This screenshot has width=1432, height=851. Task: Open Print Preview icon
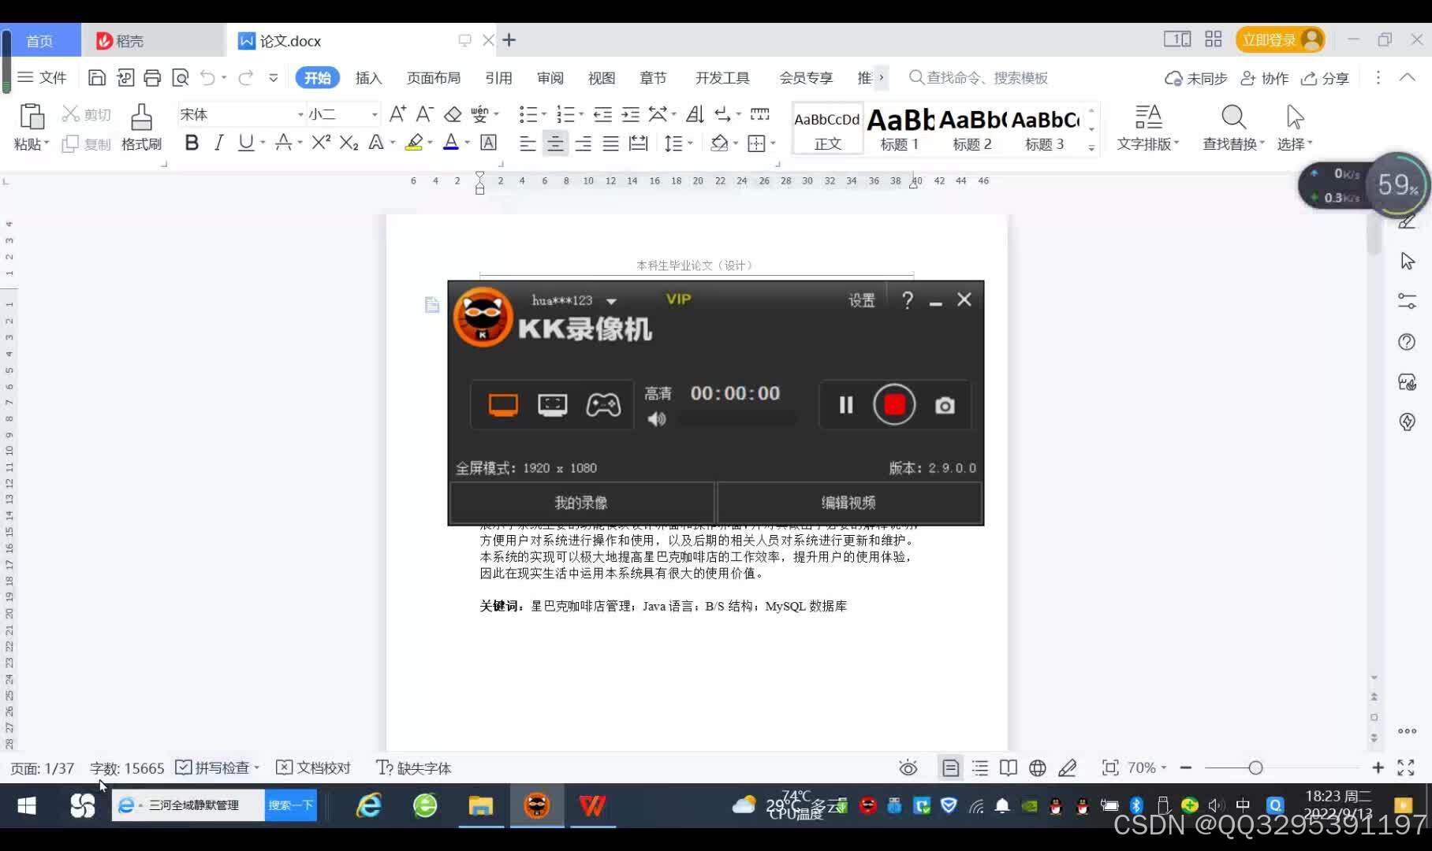[x=181, y=77]
